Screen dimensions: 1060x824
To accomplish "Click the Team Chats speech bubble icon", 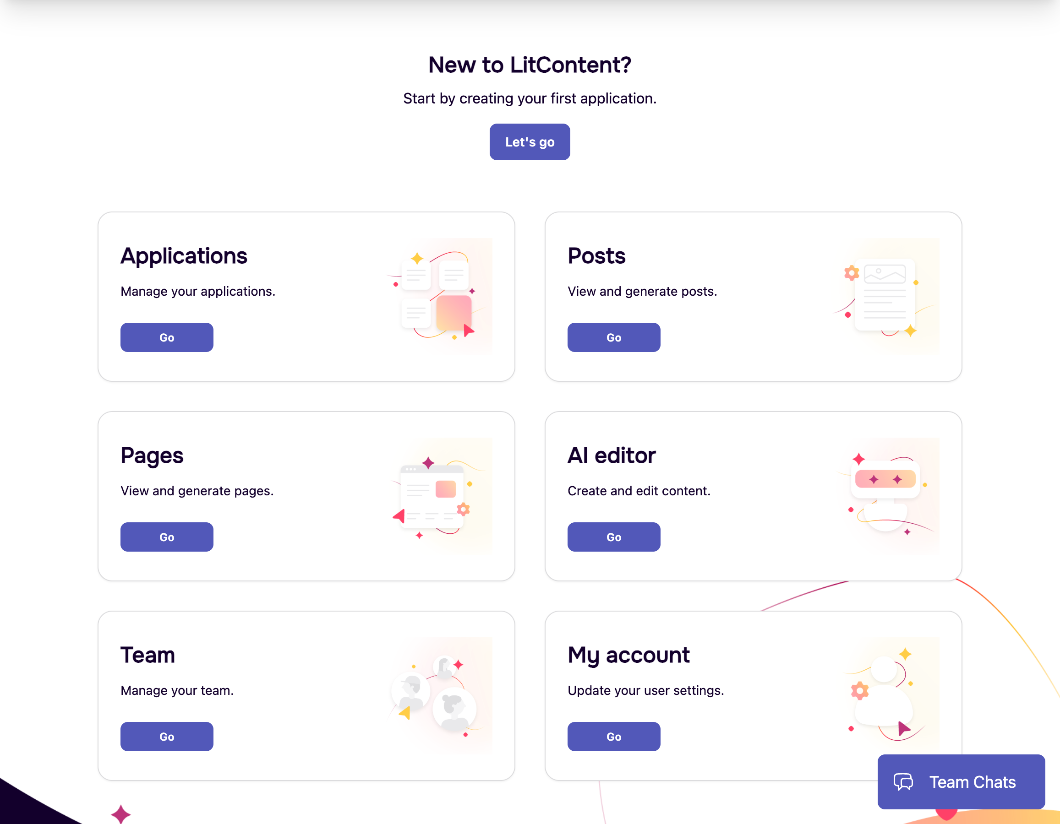I will 903,782.
